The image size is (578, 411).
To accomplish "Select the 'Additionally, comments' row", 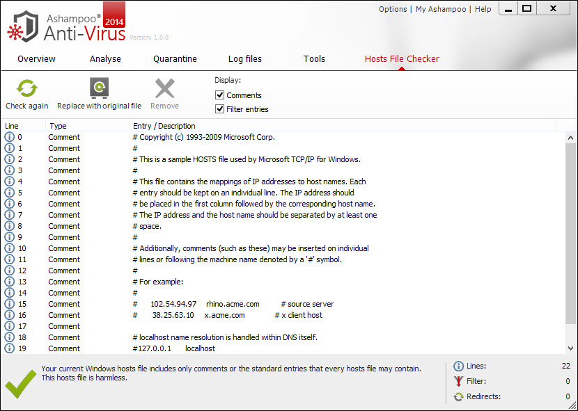I will coord(283,248).
